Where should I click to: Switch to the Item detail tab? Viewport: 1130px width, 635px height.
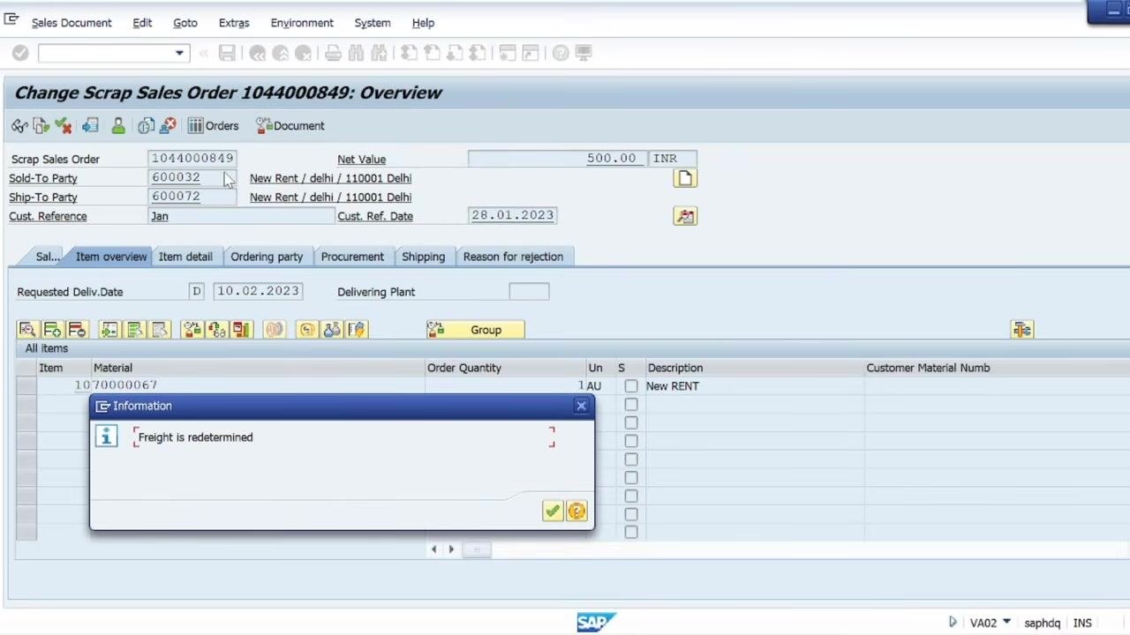click(x=185, y=257)
